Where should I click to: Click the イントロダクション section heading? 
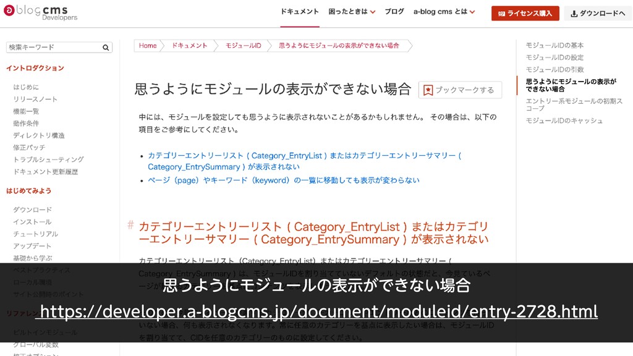(35, 68)
